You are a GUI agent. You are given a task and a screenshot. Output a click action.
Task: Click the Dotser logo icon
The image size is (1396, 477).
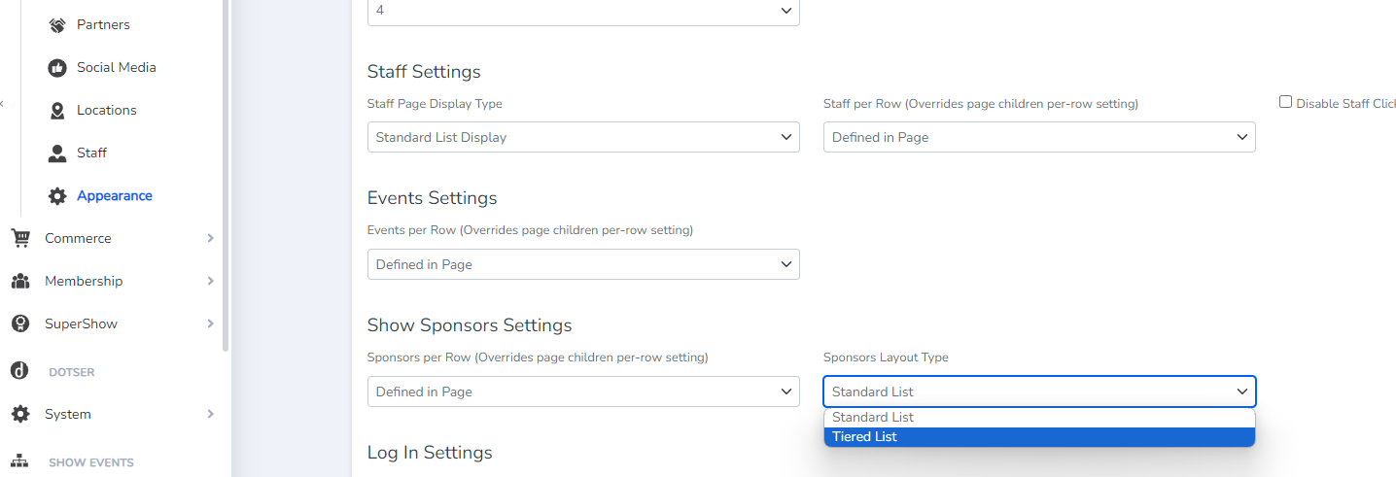19,370
